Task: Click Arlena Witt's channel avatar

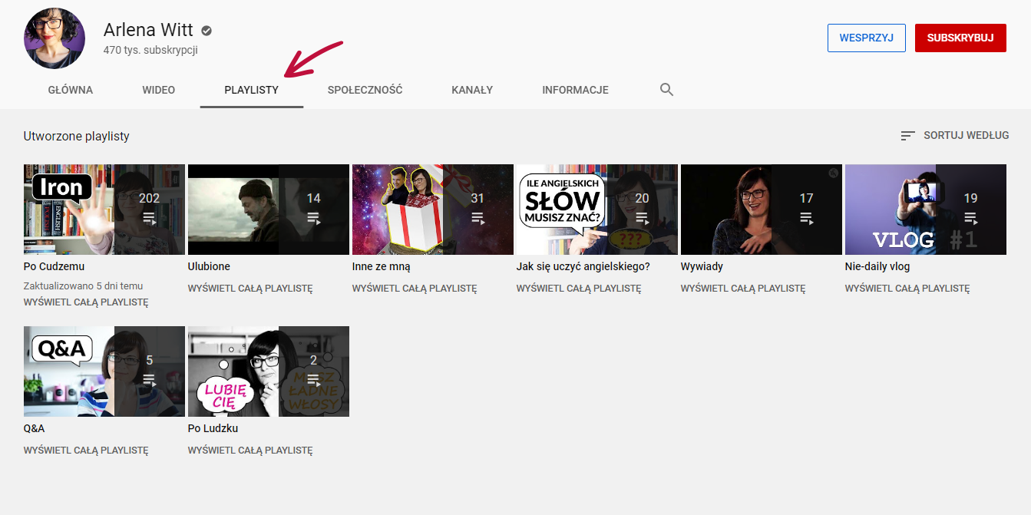Action: (x=55, y=38)
